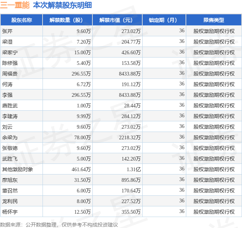This screenshot has height=228, width=242.
Task: Click the 15.00万 quantity for 梁家宁
Action: click(82, 52)
